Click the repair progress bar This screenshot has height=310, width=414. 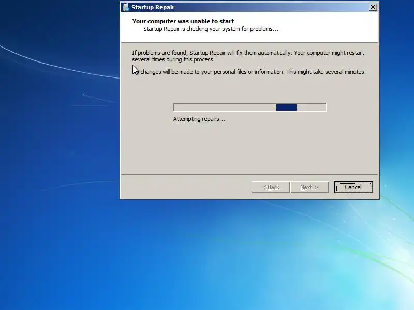click(249, 107)
